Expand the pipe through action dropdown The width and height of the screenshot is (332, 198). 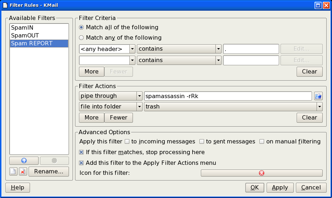[139, 96]
